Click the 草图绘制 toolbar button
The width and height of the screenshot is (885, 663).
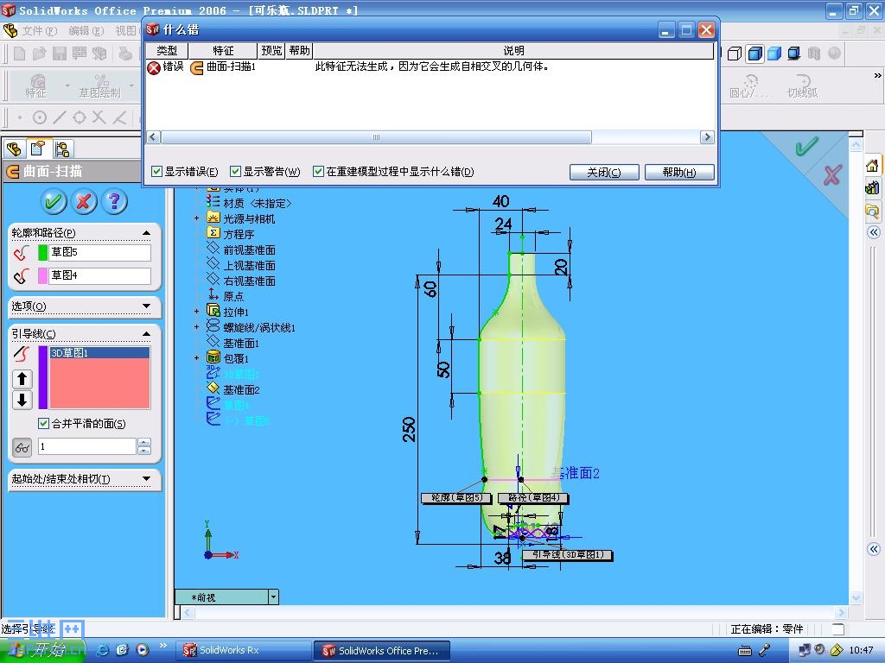click(x=100, y=86)
